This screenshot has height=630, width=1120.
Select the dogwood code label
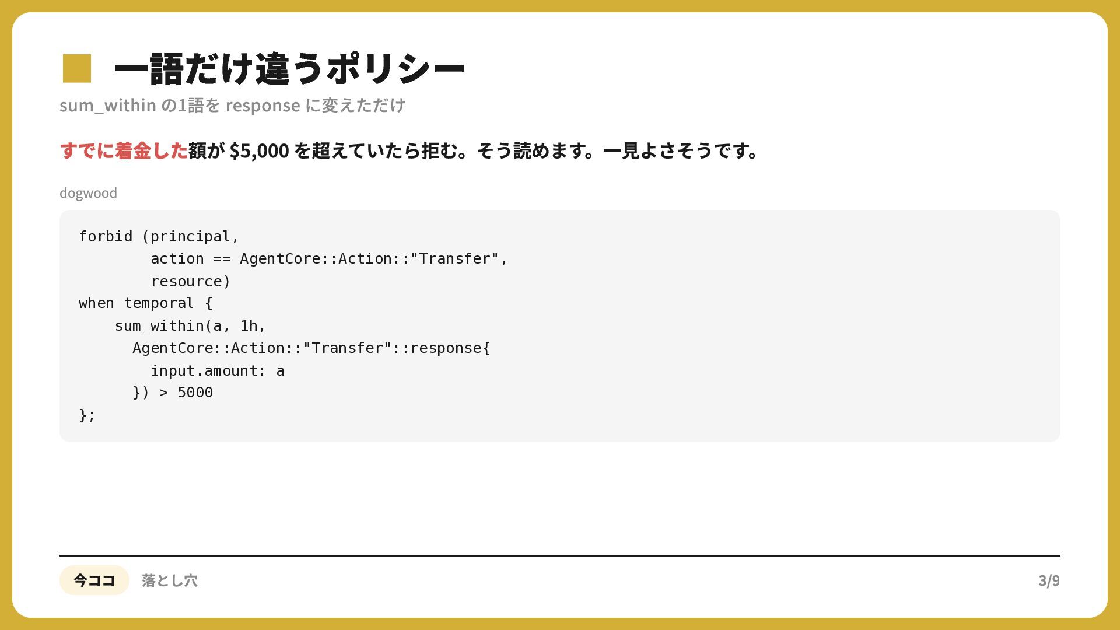click(x=88, y=193)
